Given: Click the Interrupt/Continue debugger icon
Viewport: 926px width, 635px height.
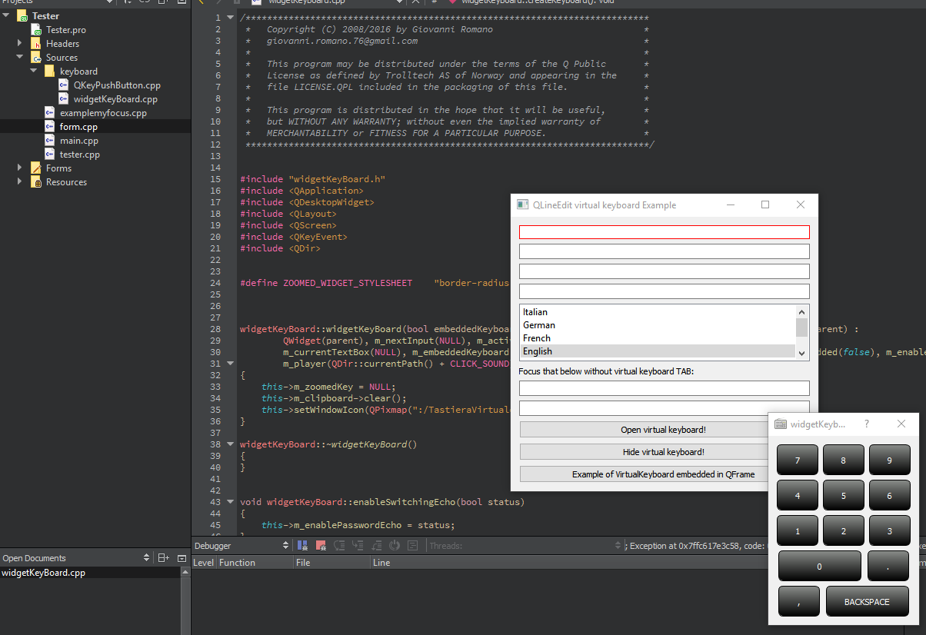Looking at the screenshot, I should tap(302, 545).
